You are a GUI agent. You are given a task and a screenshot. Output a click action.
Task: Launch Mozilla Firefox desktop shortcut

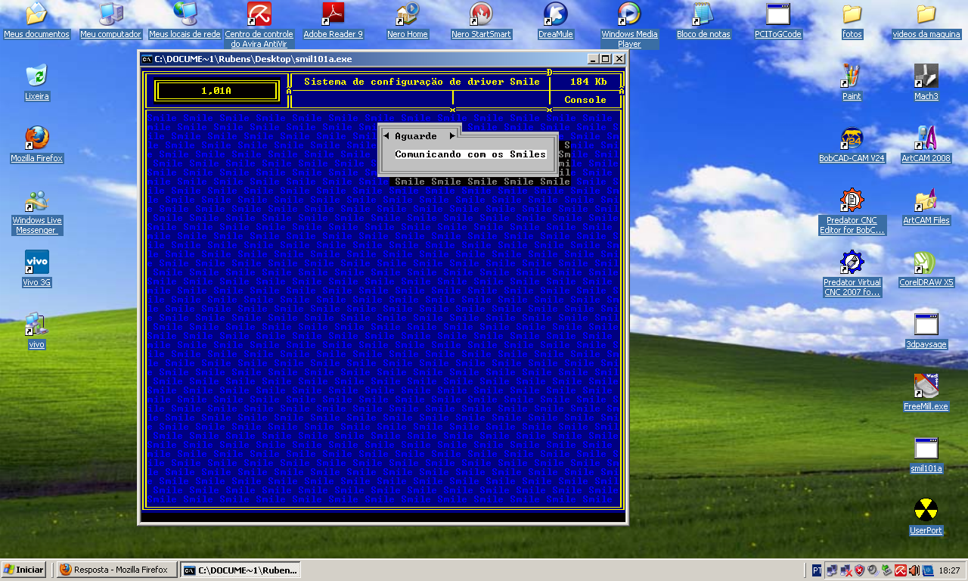pos(36,144)
